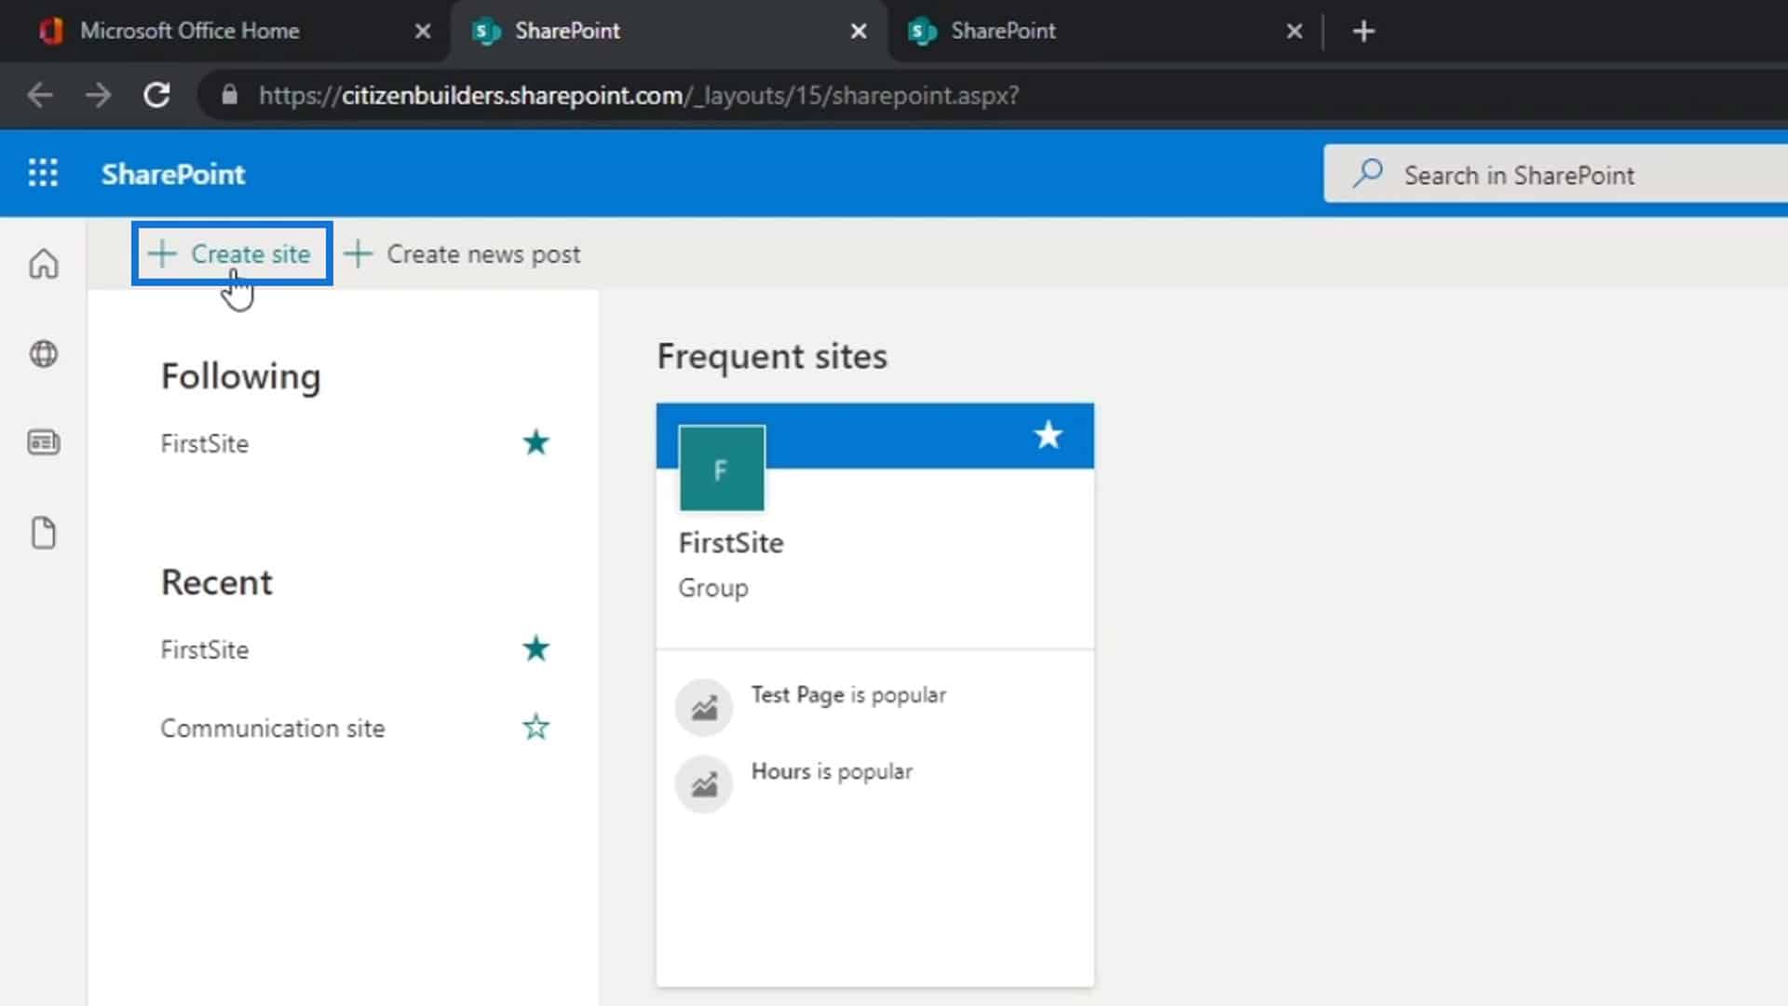Click on FirstSite under Following section
This screenshot has width=1788, height=1006.
[x=204, y=442]
